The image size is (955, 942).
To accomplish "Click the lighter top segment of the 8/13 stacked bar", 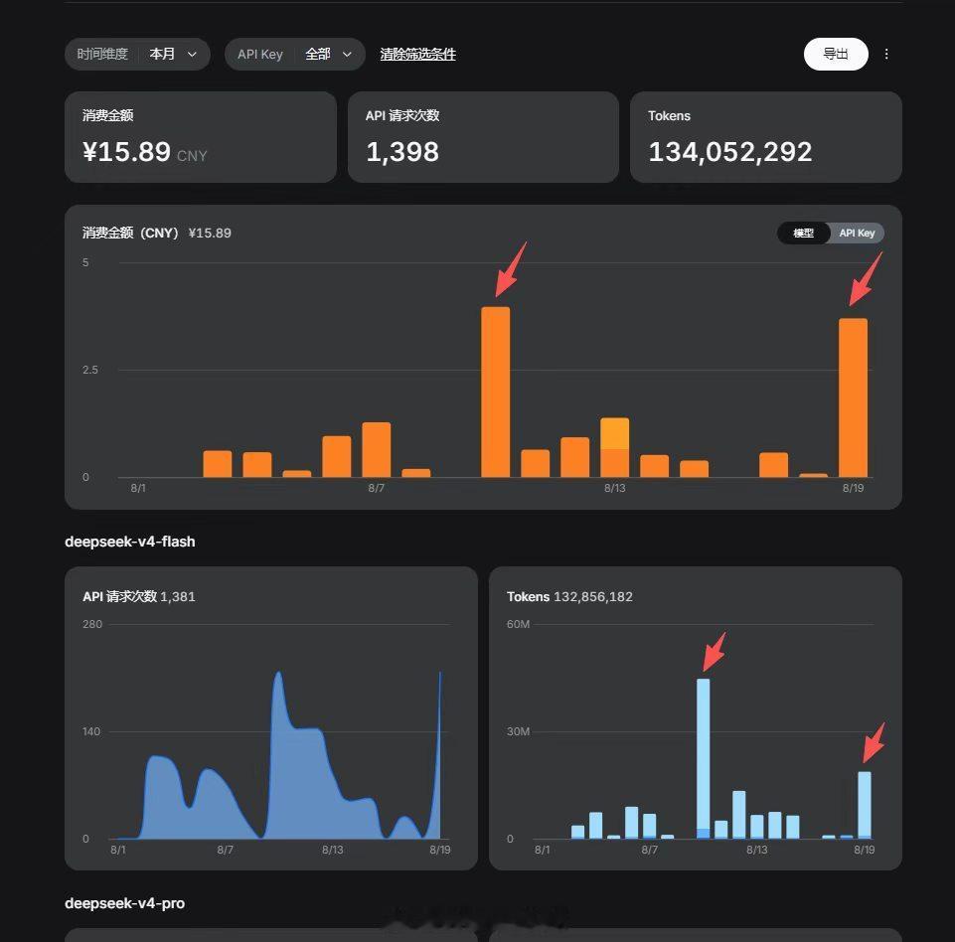I will [614, 433].
